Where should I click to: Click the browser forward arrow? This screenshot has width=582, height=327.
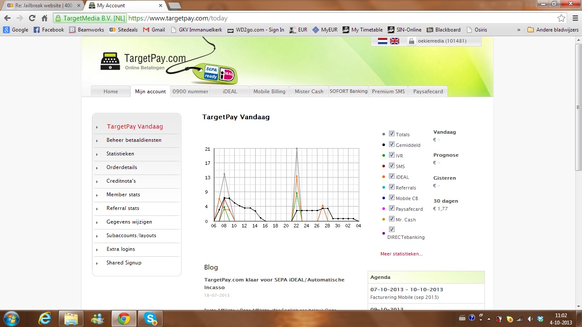20,18
